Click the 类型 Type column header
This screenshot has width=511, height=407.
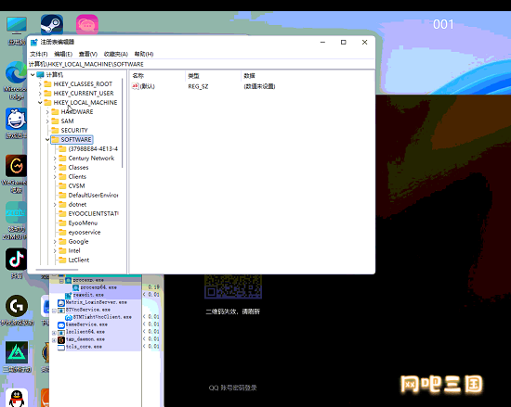[213, 76]
